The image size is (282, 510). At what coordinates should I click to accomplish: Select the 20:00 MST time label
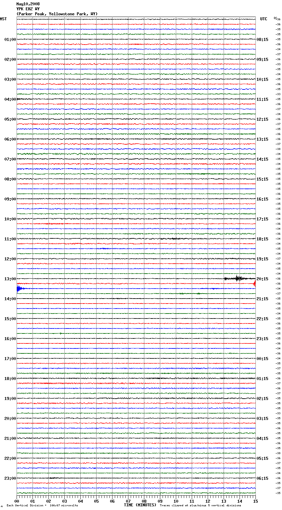point(10,419)
